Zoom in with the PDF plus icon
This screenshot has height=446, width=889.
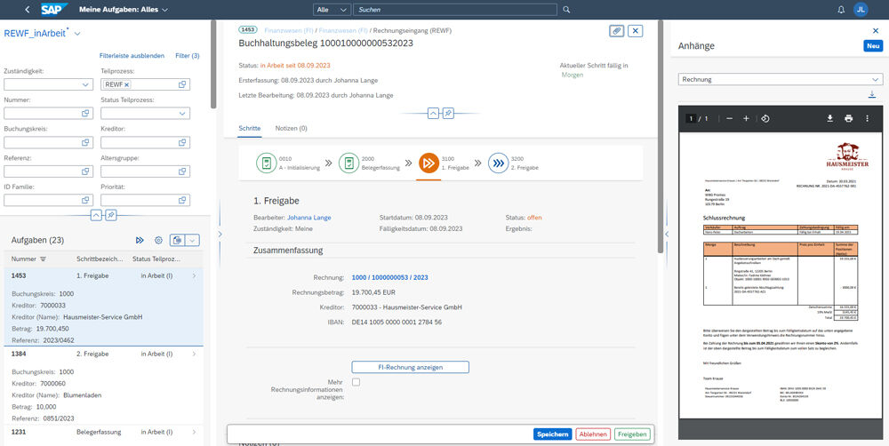point(746,118)
